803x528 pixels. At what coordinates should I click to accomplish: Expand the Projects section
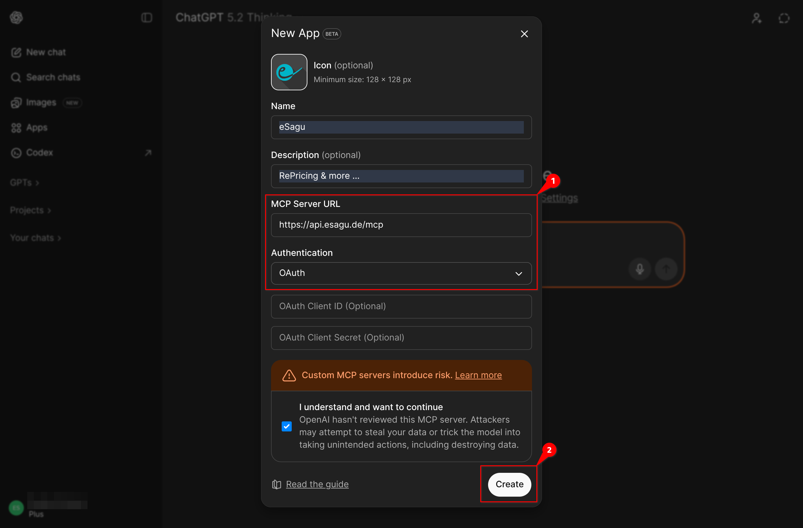pos(30,210)
